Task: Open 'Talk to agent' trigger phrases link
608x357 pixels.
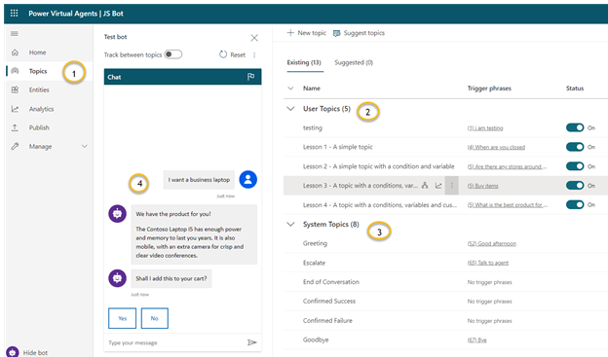Action: [488, 263]
